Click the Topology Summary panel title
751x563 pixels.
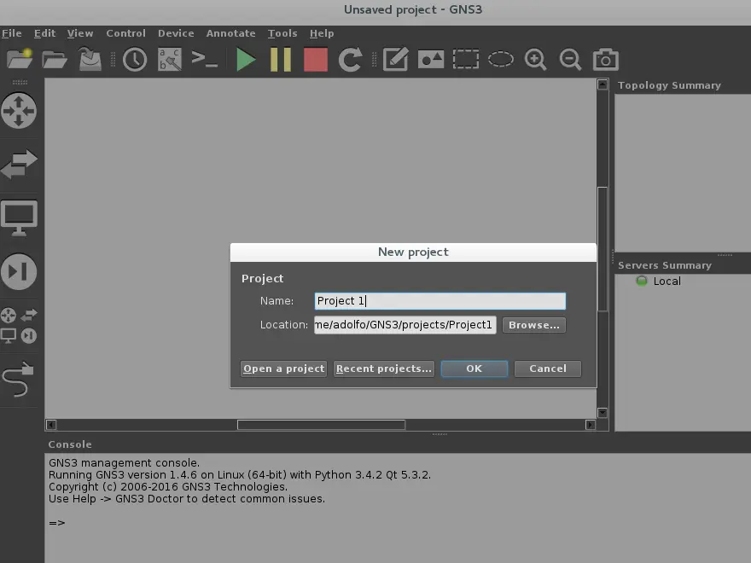click(x=669, y=85)
